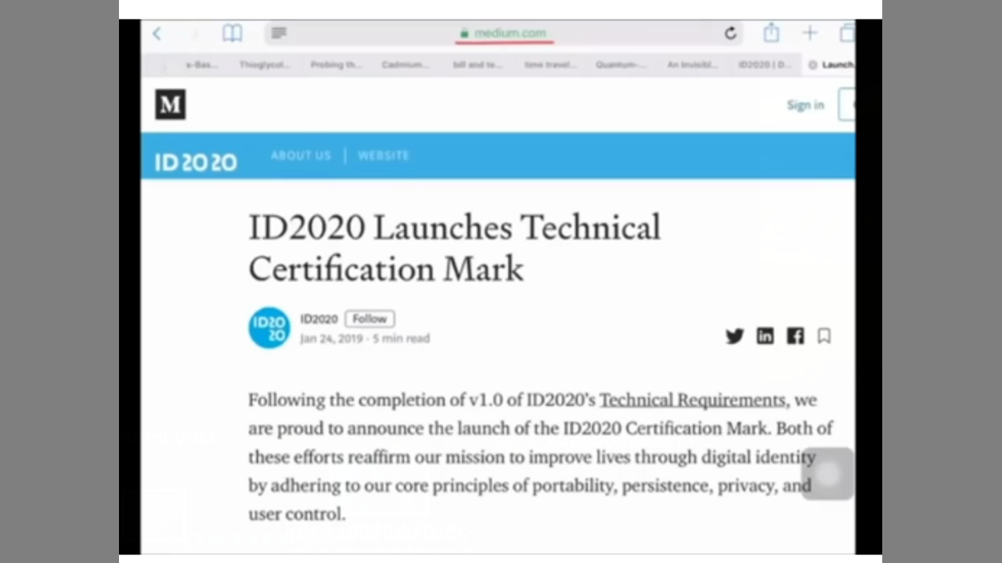The image size is (1002, 563).
Task: Open the Safari bookmarks book icon
Action: [x=232, y=33]
